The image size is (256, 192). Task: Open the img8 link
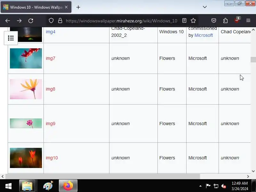coord(51,89)
